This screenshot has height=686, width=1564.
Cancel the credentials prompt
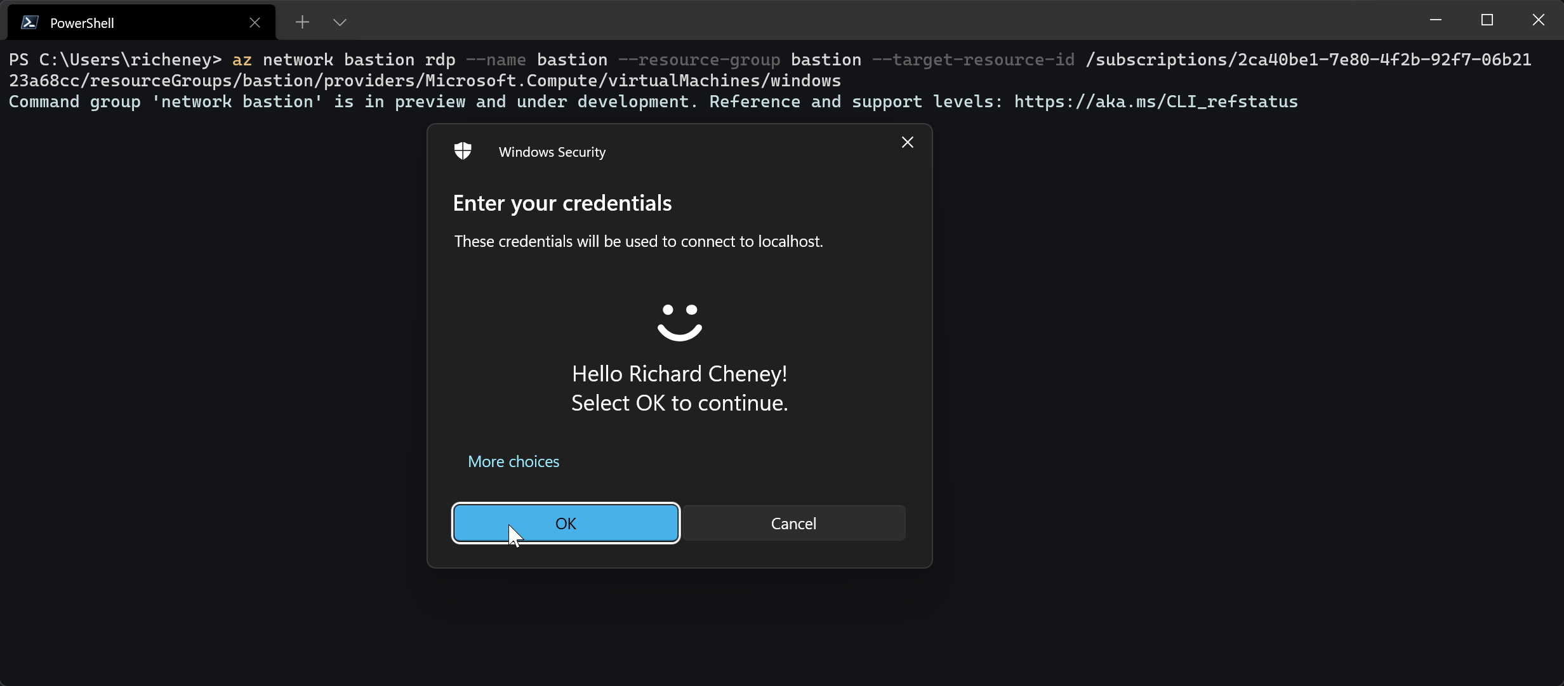[x=793, y=524]
